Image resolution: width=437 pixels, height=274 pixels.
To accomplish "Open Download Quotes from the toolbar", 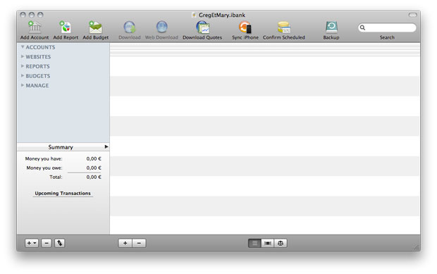I will click(202, 27).
